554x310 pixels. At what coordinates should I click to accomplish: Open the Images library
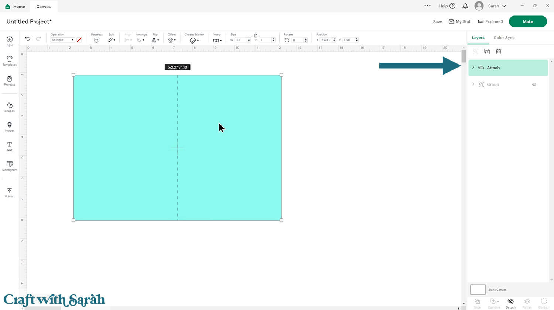coord(10,127)
